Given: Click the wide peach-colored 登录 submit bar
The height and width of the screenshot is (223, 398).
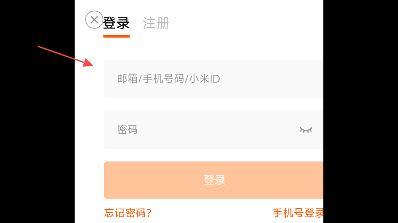Looking at the screenshot, I should click(214, 180).
